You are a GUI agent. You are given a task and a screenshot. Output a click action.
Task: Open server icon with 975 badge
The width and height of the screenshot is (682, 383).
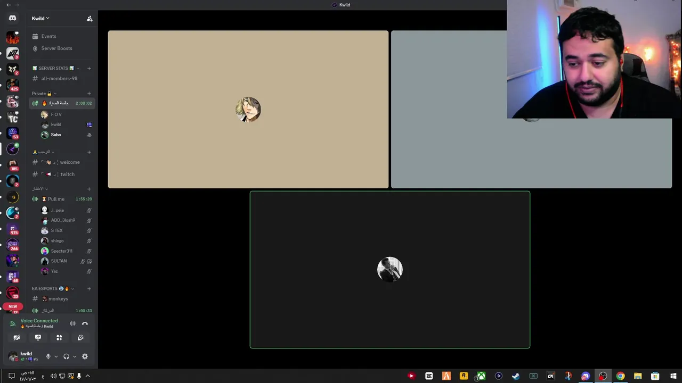click(x=12, y=229)
